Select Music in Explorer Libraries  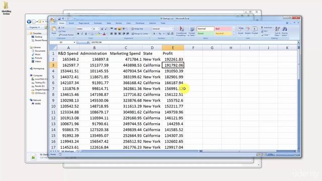[36, 54]
